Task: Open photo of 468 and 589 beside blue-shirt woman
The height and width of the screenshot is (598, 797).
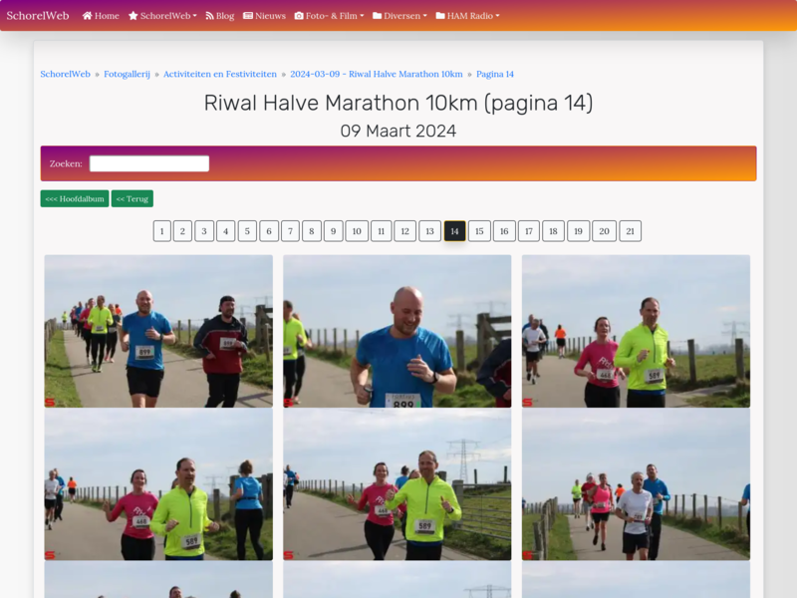Action: coord(158,484)
